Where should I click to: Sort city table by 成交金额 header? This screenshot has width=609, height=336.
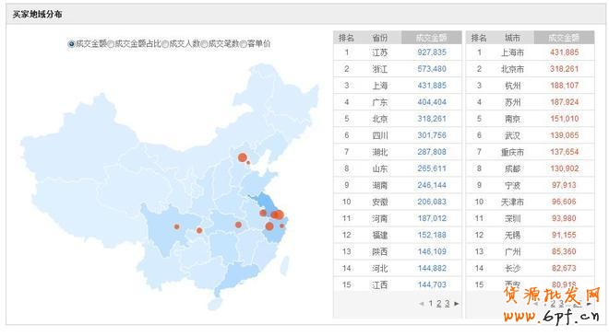tap(564, 38)
